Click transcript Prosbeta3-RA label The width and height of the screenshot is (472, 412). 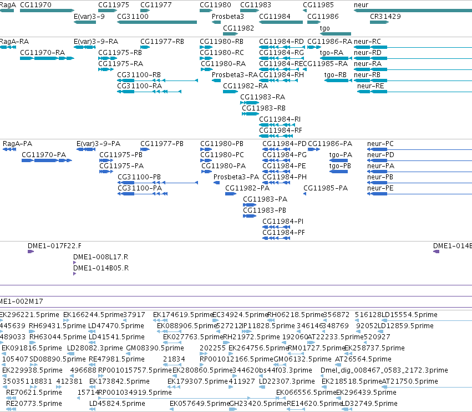click(x=235, y=75)
